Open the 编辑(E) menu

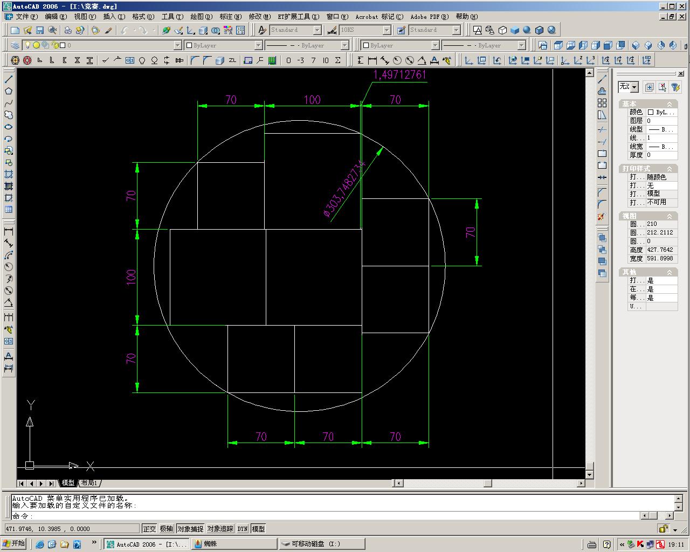(x=56, y=17)
